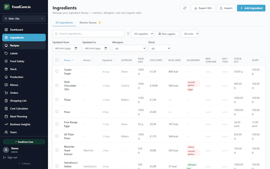270x169 pixels.
Task: Switch to the All Ingredients tab
Action: click(x=64, y=23)
